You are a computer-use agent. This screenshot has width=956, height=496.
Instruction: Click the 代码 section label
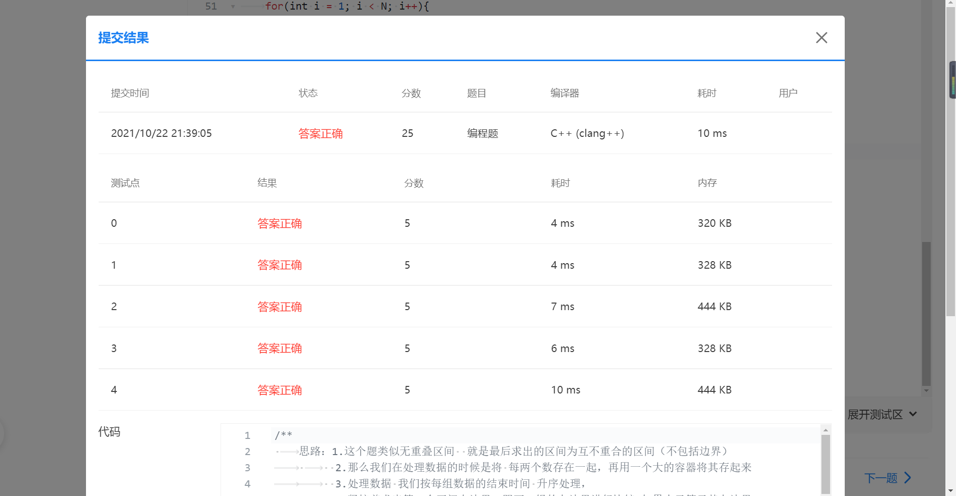tap(109, 432)
